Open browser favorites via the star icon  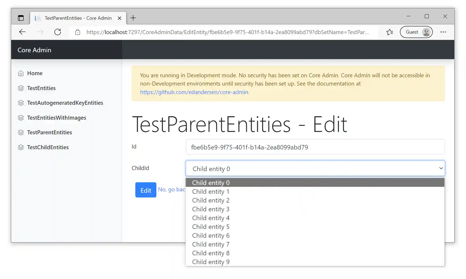click(x=389, y=32)
